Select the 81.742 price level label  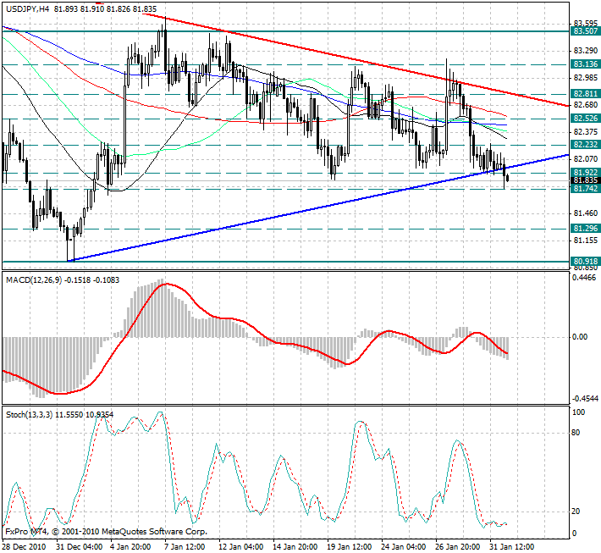586,188
